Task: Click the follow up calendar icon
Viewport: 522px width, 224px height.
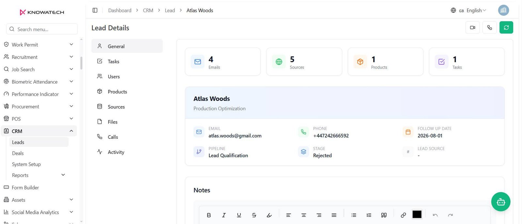Action: 408,132
